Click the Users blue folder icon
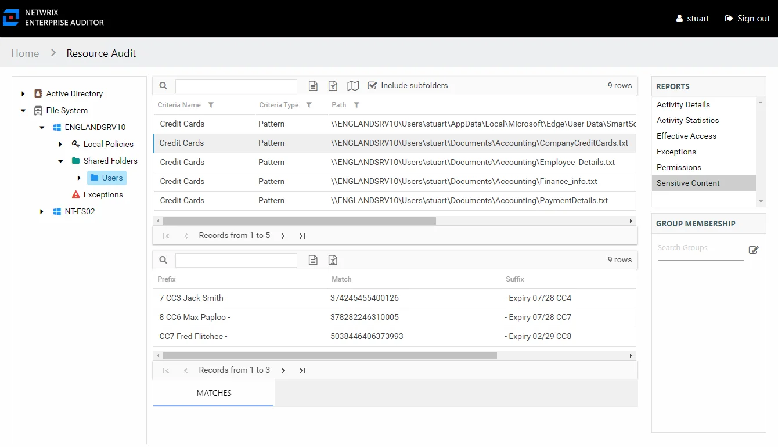The height and width of the screenshot is (447, 778). pyautogui.click(x=94, y=178)
